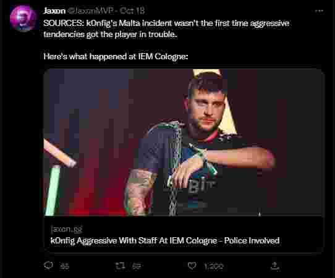Click the 1,209 likes count
This screenshot has height=278, width=335.
[213, 266]
